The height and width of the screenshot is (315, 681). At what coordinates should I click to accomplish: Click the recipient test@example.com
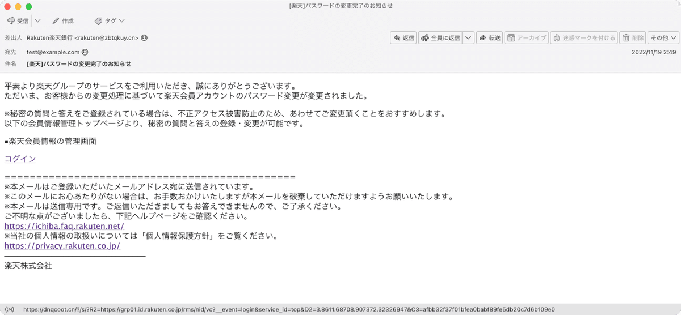53,52
